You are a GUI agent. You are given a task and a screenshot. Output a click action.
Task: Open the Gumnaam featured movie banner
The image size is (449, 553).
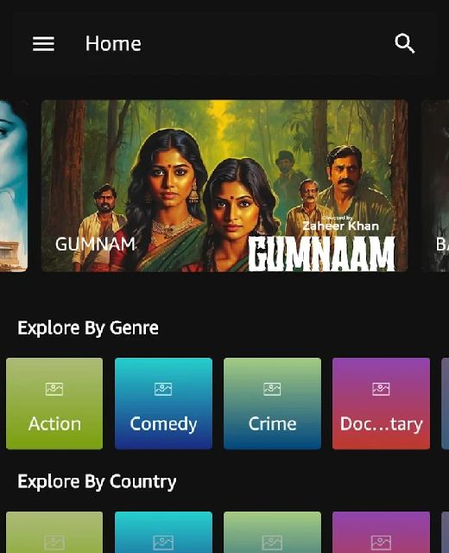coord(224,186)
